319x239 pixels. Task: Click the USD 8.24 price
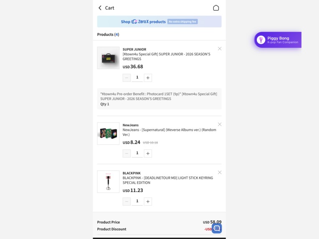(132, 142)
